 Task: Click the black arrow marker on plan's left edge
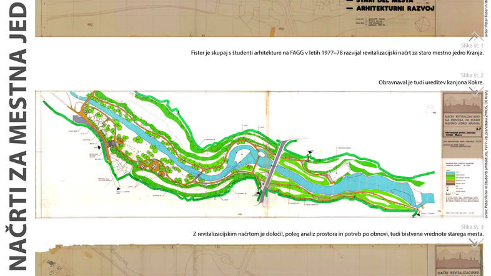(x=101, y=148)
